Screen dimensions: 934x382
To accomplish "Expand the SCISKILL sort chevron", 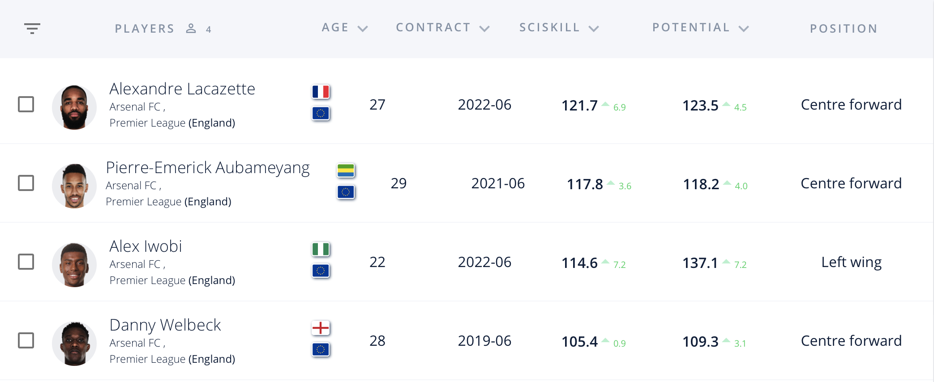I will point(594,29).
